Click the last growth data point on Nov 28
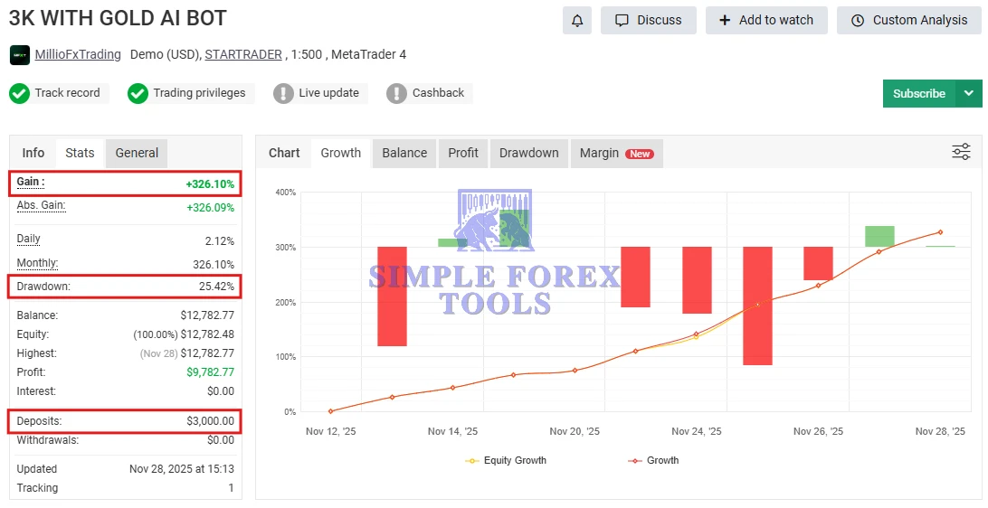Screen dimensions: 988x508 [940, 232]
